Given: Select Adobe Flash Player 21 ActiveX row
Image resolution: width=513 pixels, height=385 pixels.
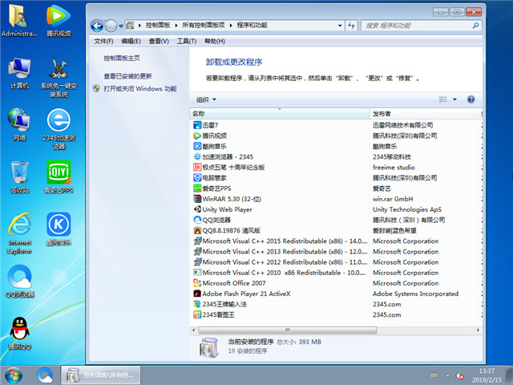Looking at the screenshot, I should click(x=336, y=294).
